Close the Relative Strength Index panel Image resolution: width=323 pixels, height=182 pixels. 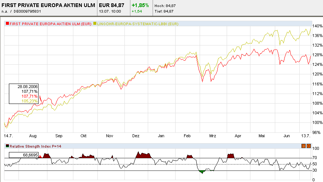point(309,146)
